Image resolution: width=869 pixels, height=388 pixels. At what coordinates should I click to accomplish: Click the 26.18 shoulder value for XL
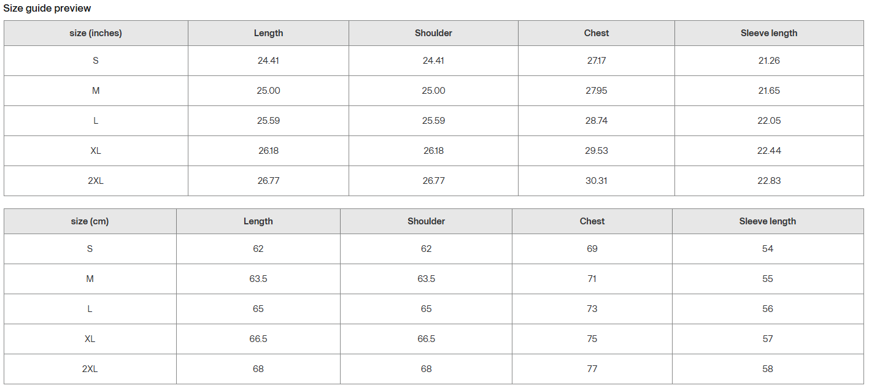[x=433, y=151]
